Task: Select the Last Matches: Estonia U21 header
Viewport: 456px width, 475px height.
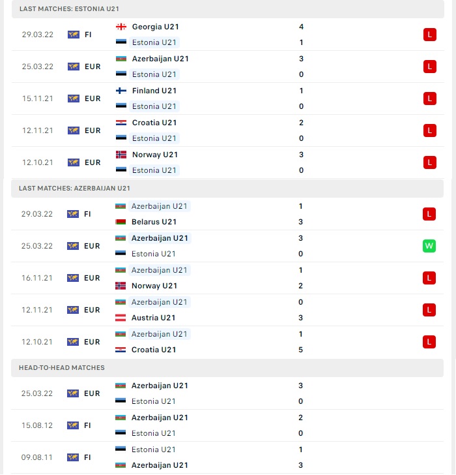Action: (x=228, y=8)
